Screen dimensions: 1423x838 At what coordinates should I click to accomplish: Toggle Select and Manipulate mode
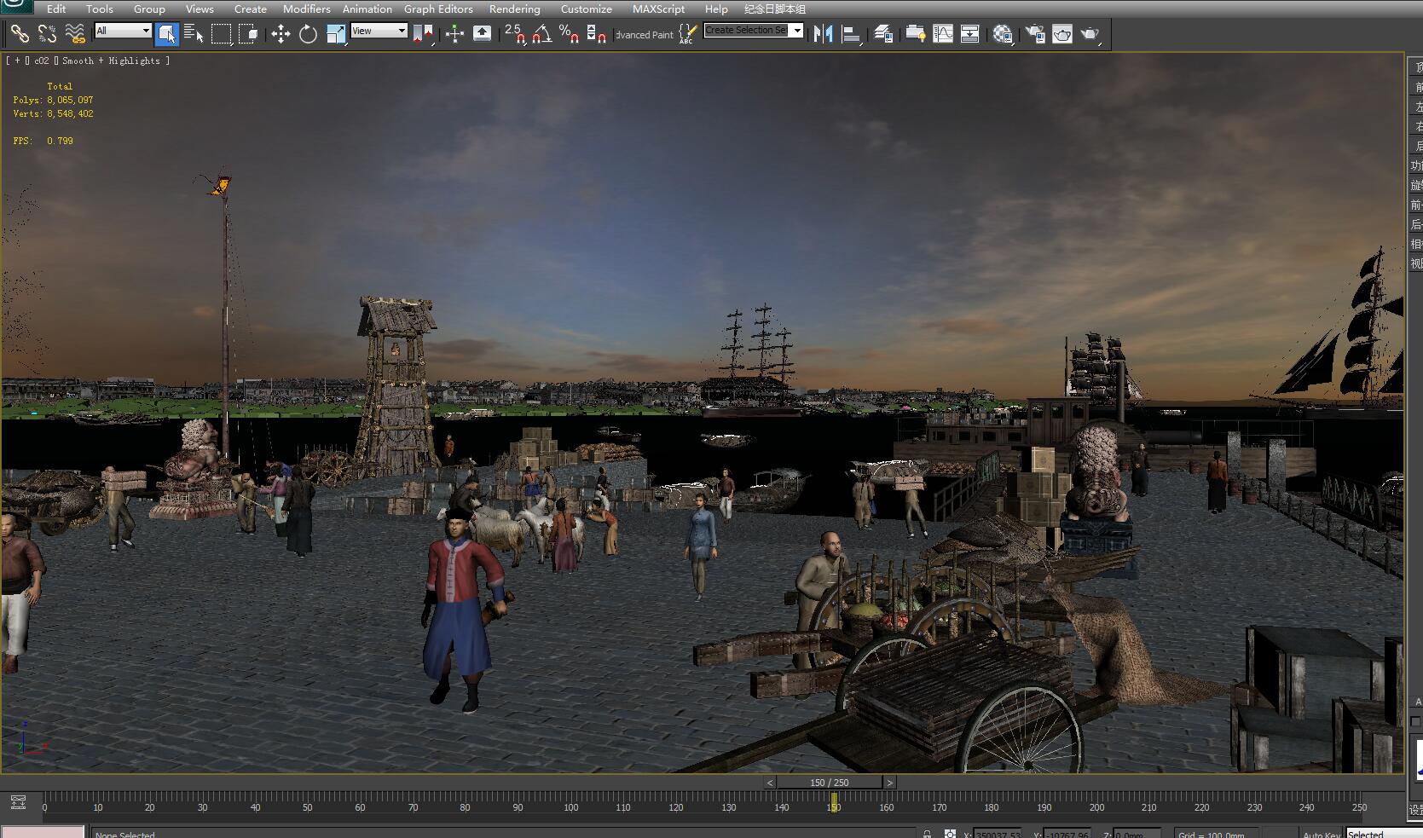(454, 34)
